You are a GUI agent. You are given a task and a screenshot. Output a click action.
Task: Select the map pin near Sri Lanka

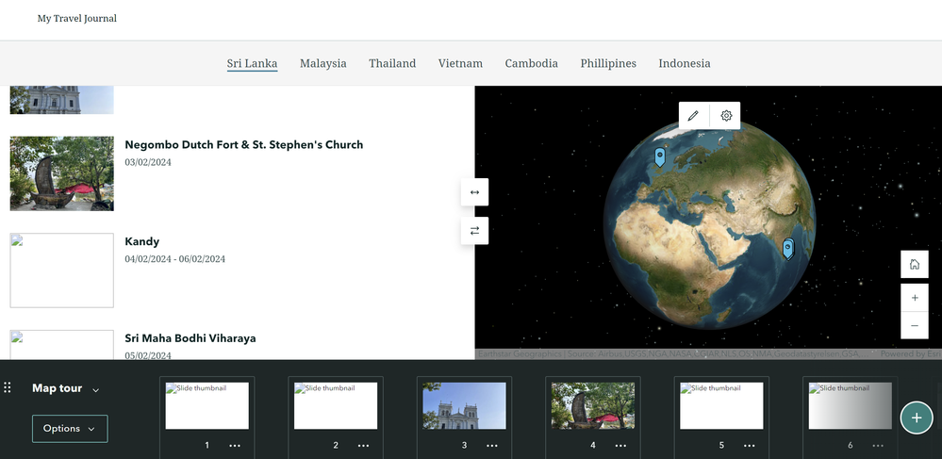coord(788,248)
